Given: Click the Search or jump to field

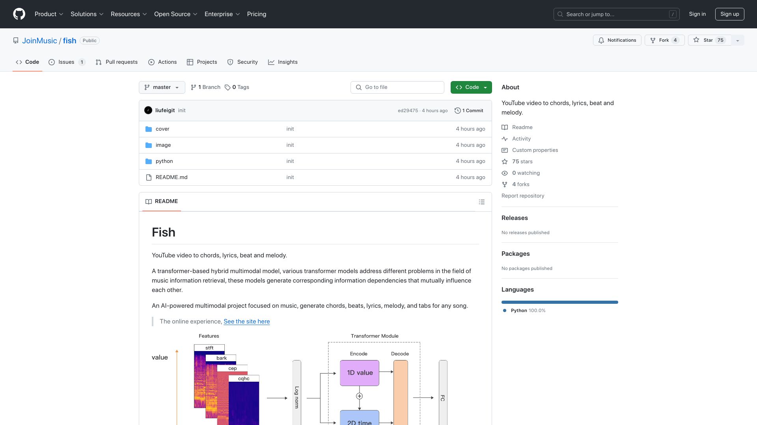Looking at the screenshot, I should [617, 14].
